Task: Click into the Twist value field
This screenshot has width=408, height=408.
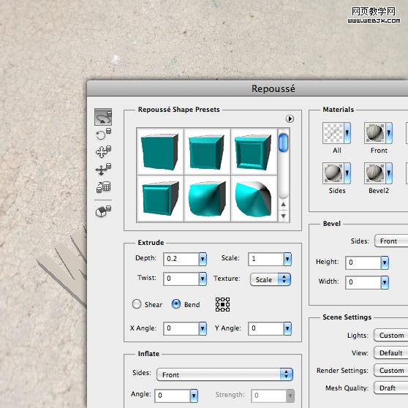Action: tap(181, 279)
